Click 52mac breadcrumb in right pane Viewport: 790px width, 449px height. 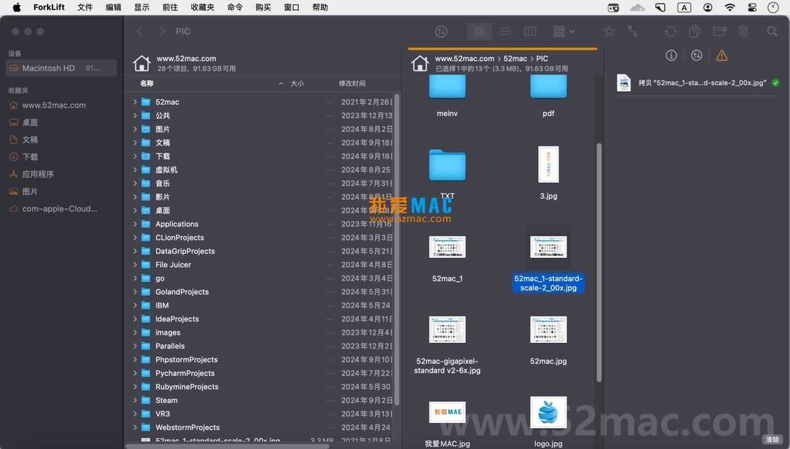coord(515,59)
